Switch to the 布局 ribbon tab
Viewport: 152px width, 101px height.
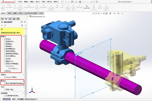(x=9, y=13)
